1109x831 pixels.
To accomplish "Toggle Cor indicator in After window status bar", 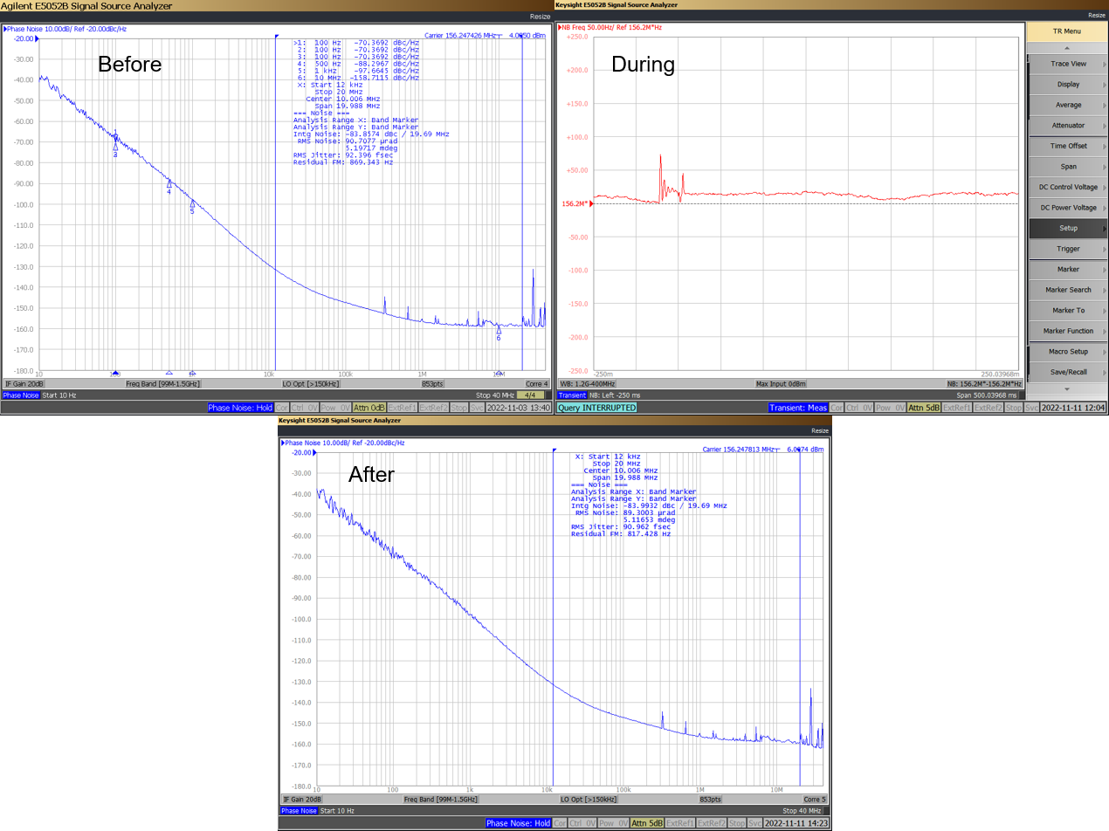I will [x=560, y=823].
